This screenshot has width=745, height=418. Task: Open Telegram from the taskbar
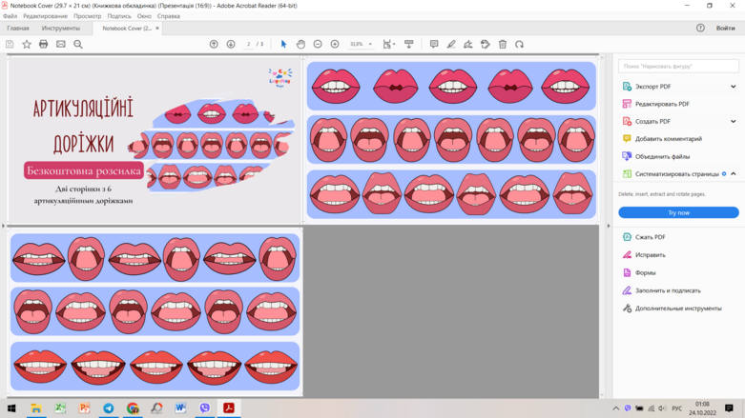tap(109, 408)
